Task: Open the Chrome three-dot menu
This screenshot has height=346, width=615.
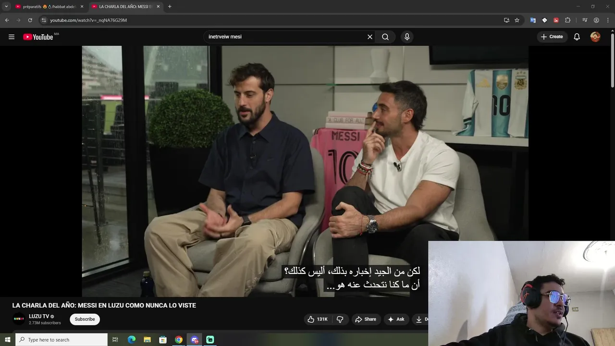Action: [608, 20]
